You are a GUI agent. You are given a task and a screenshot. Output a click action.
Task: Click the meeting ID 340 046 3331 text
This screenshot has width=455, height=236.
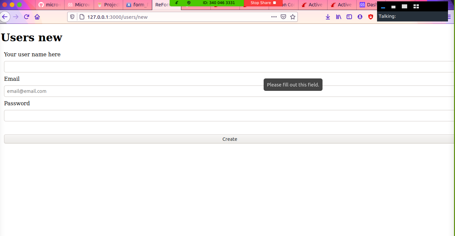tap(219, 3)
